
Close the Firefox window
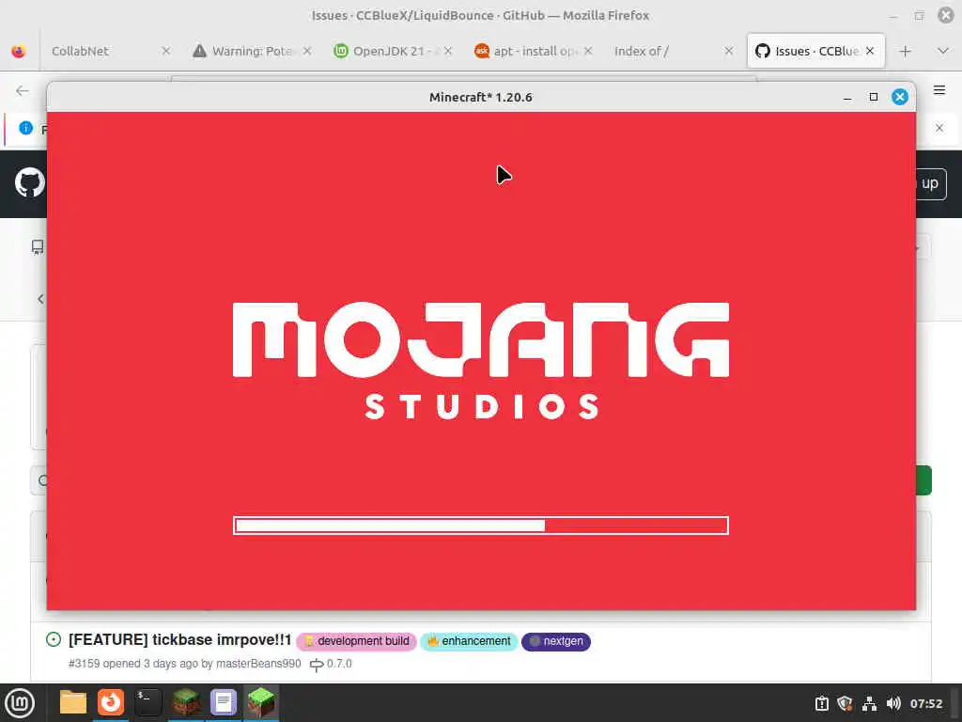[x=946, y=15]
